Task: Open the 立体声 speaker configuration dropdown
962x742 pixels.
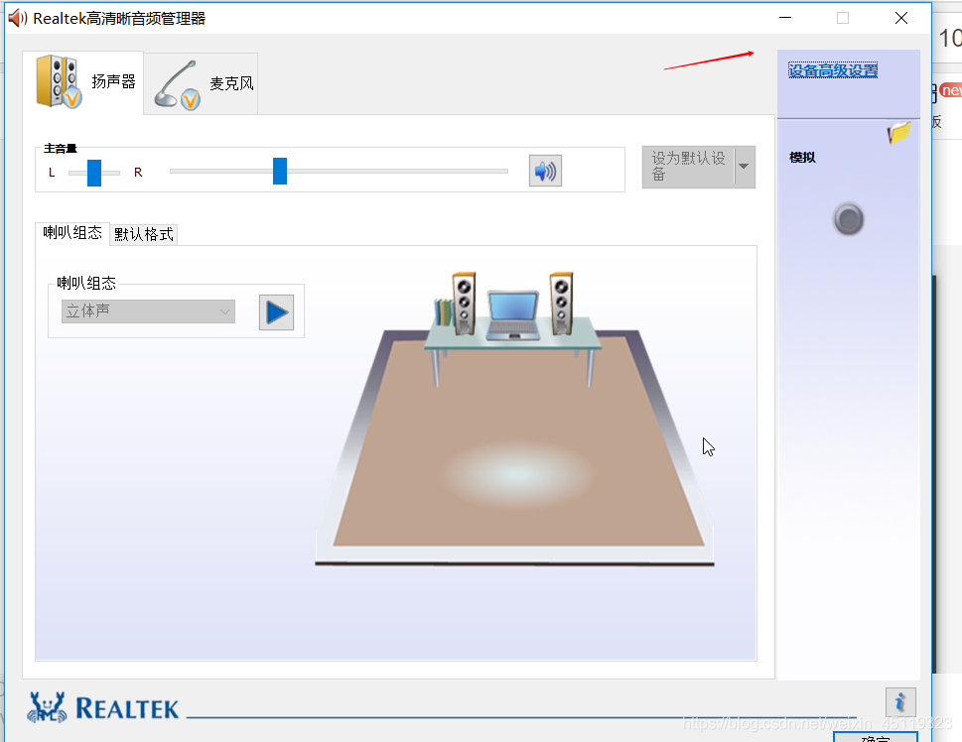Action: 148,311
